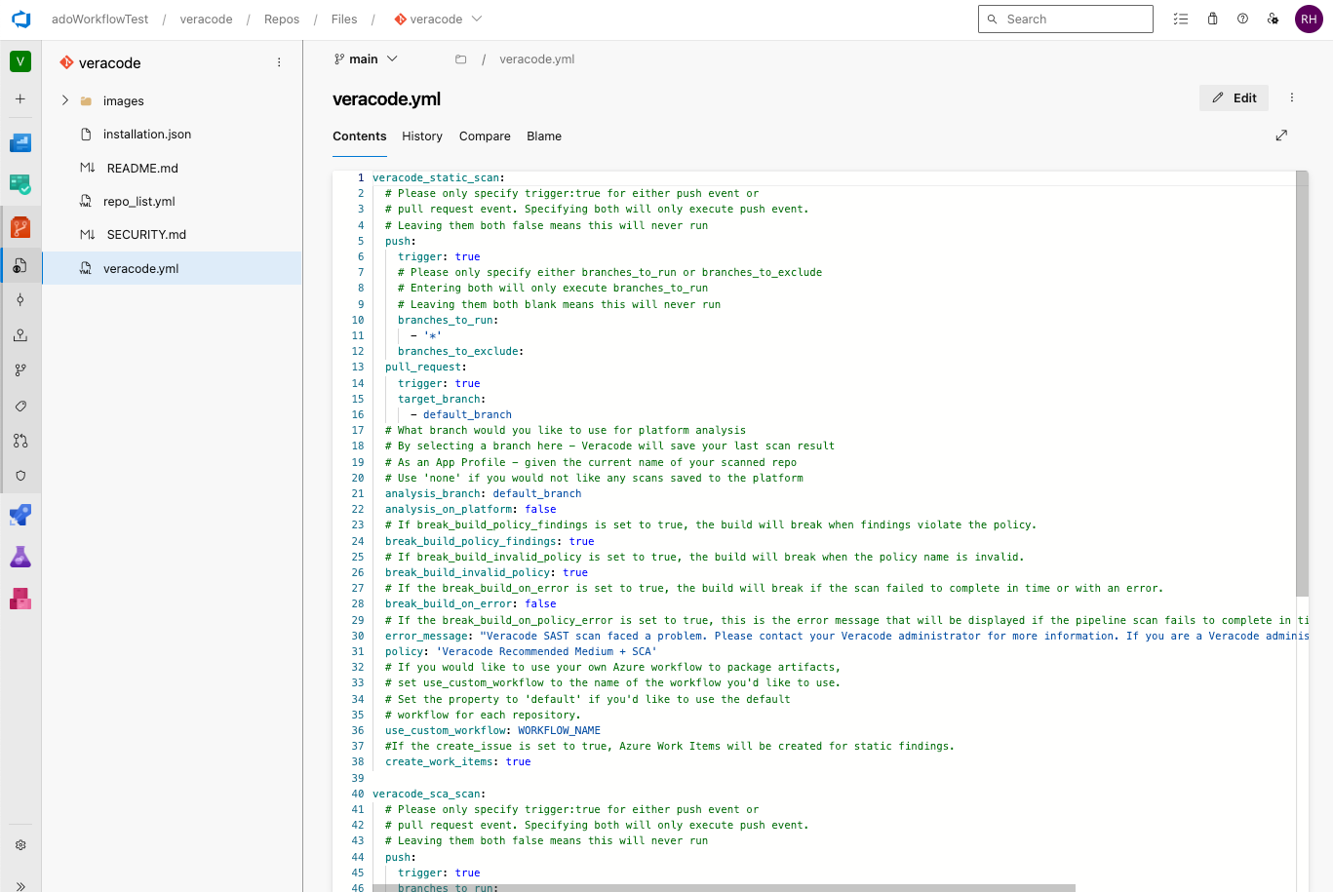Image resolution: width=1333 pixels, height=892 pixels.
Task: Go to the Repos breadcrumb link
Action: pos(282,19)
